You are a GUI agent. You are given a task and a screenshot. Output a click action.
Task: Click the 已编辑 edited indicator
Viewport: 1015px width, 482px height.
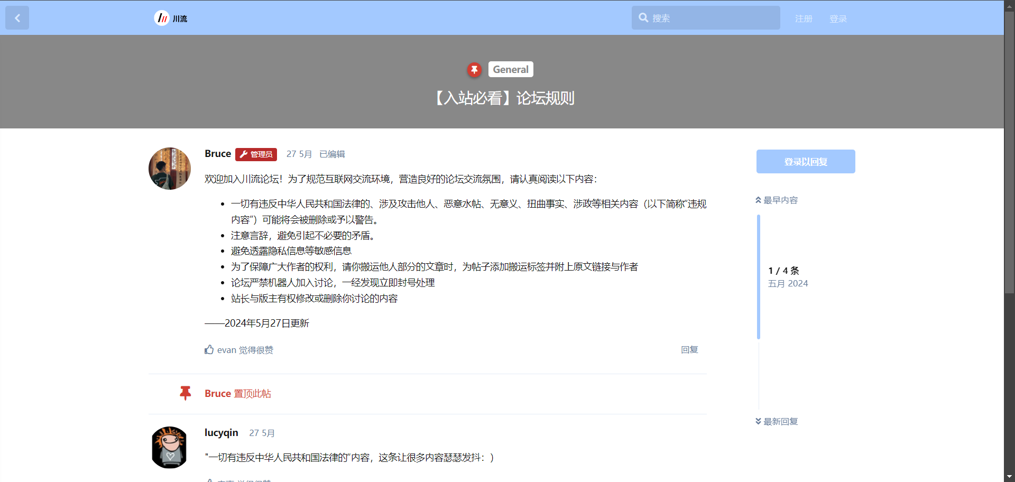pos(332,154)
